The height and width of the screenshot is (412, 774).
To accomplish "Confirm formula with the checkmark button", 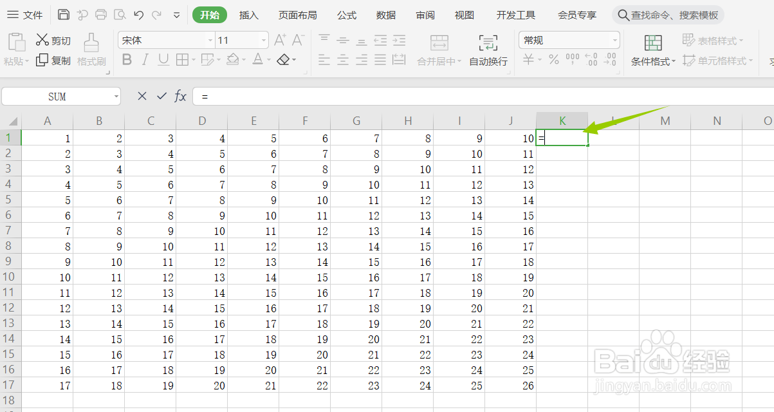I will point(161,96).
